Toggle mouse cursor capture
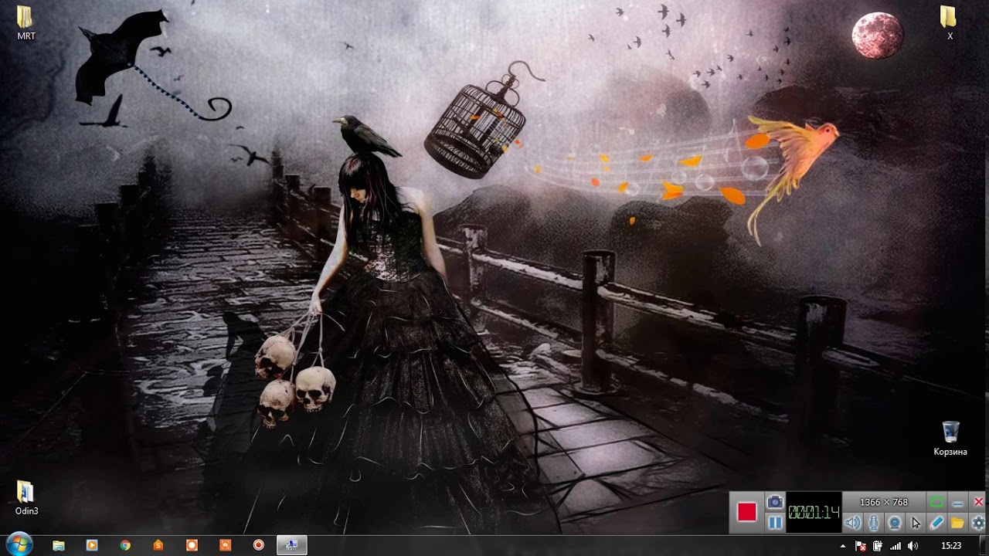This screenshot has width=989, height=556. coord(916,523)
